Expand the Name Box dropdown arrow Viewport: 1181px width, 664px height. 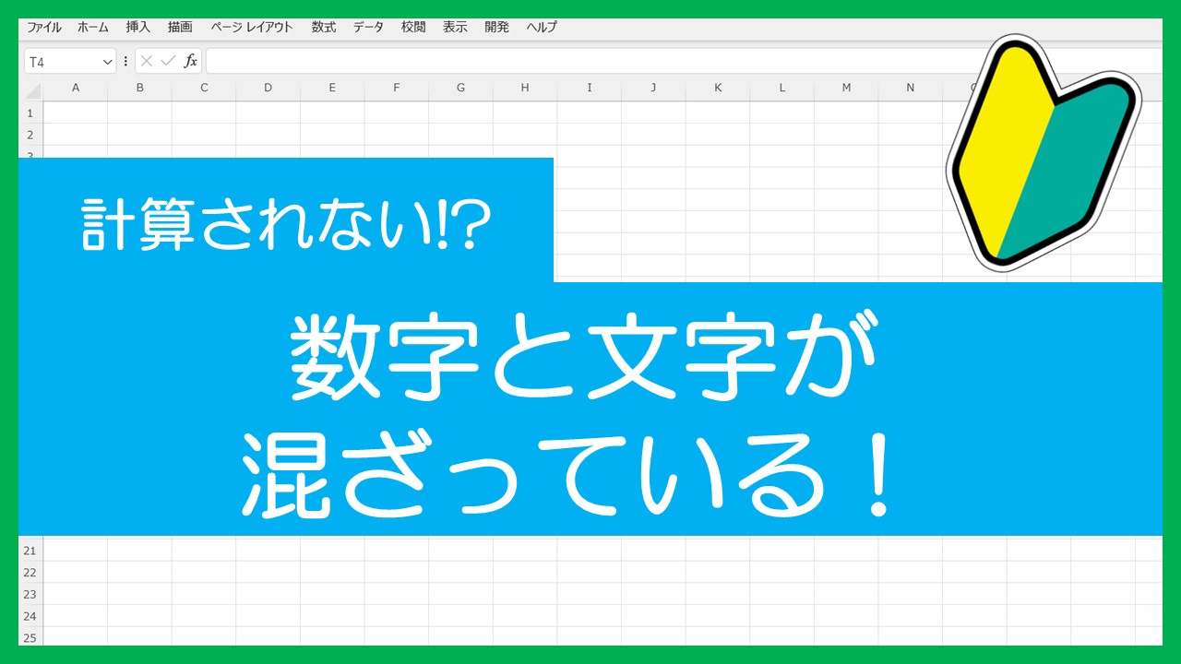107,62
